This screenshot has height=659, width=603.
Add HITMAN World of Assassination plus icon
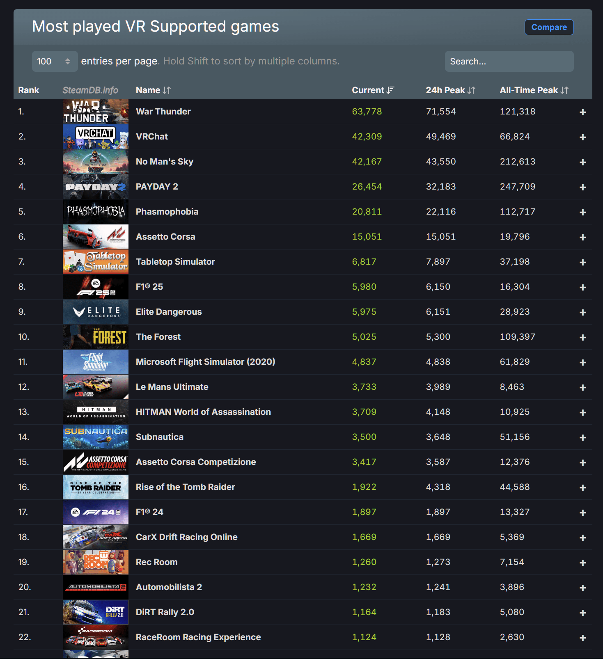pyautogui.click(x=582, y=412)
